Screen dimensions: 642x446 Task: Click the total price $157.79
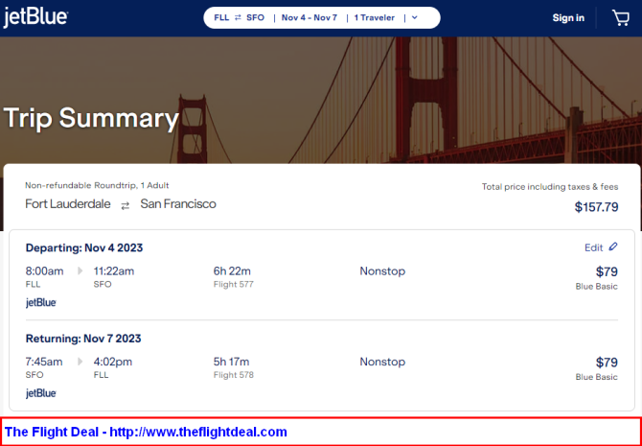(x=596, y=207)
